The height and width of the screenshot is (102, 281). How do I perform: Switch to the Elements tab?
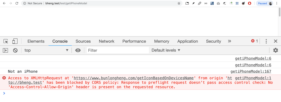tap(36, 41)
